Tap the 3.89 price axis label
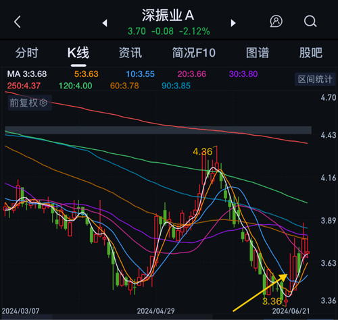 (329, 221)
